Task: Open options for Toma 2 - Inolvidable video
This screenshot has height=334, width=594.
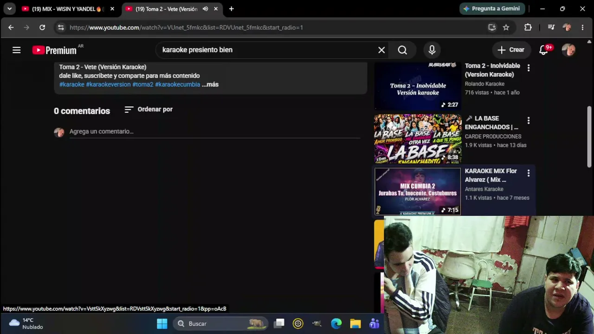Action: point(528,68)
